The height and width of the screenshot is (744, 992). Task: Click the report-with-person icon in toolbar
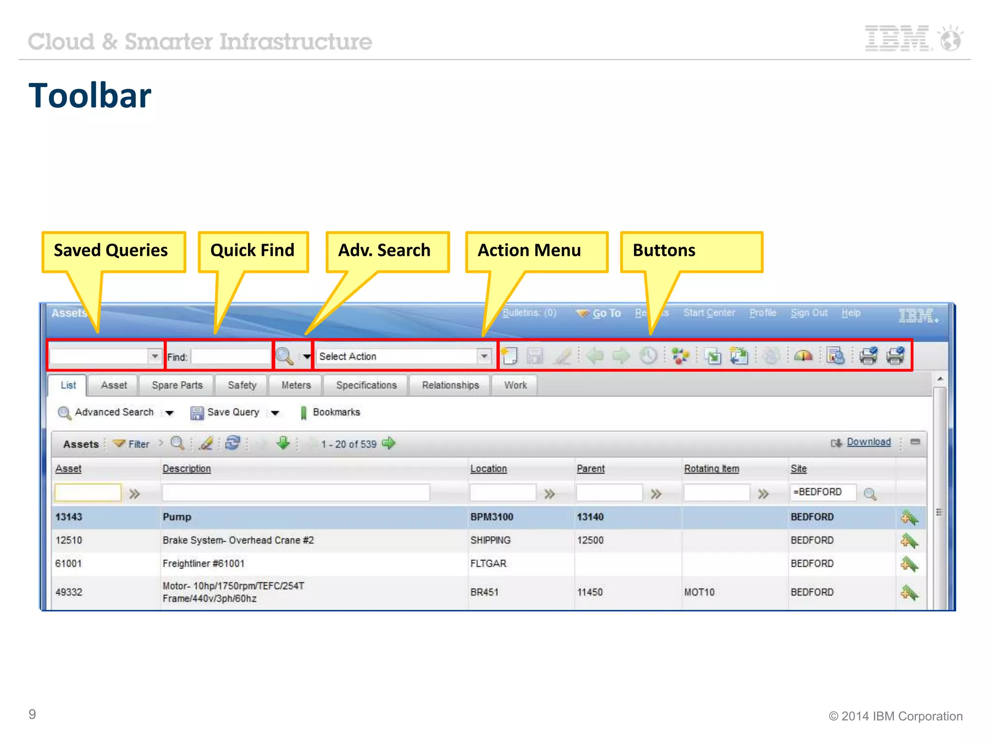point(835,356)
